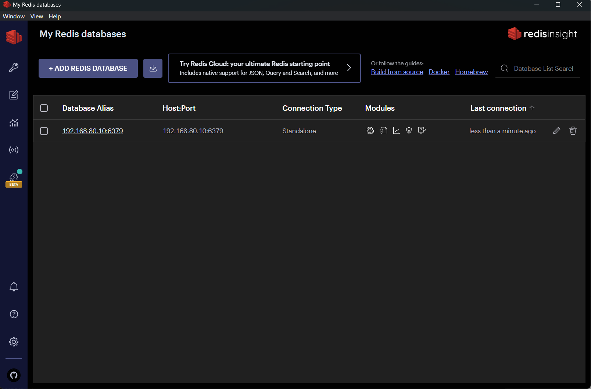
Task: Open the Homebrew guide link
Action: pyautogui.click(x=472, y=72)
